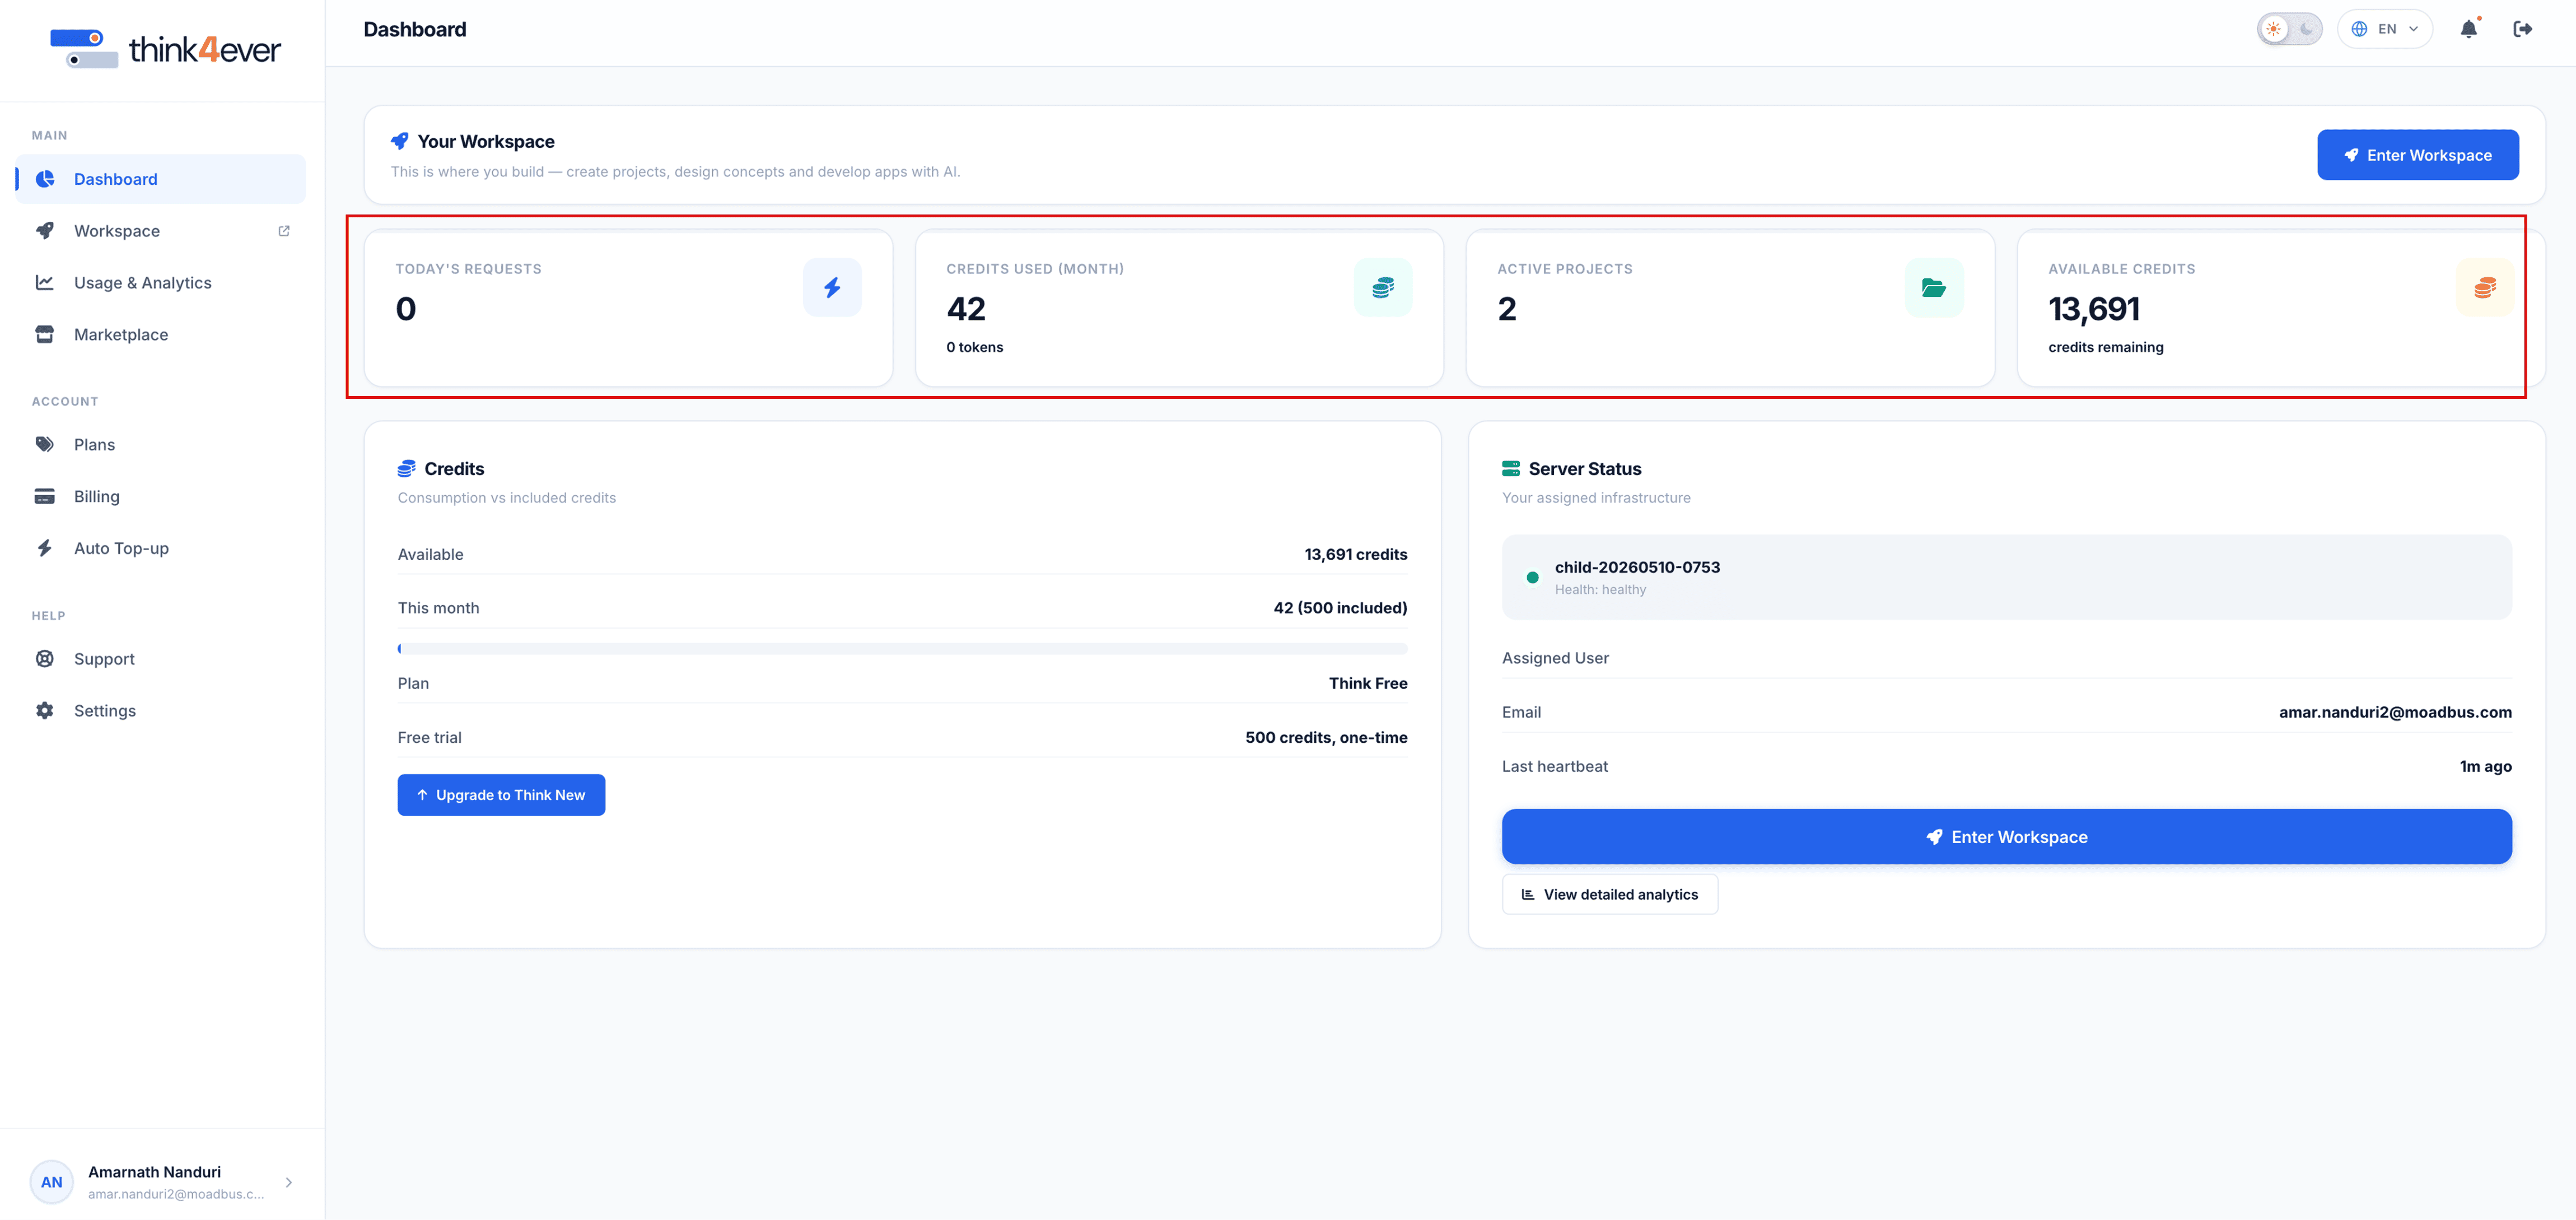The height and width of the screenshot is (1220, 2576).
Task: Open Dashboard in the sidebar
Action: click(161, 179)
